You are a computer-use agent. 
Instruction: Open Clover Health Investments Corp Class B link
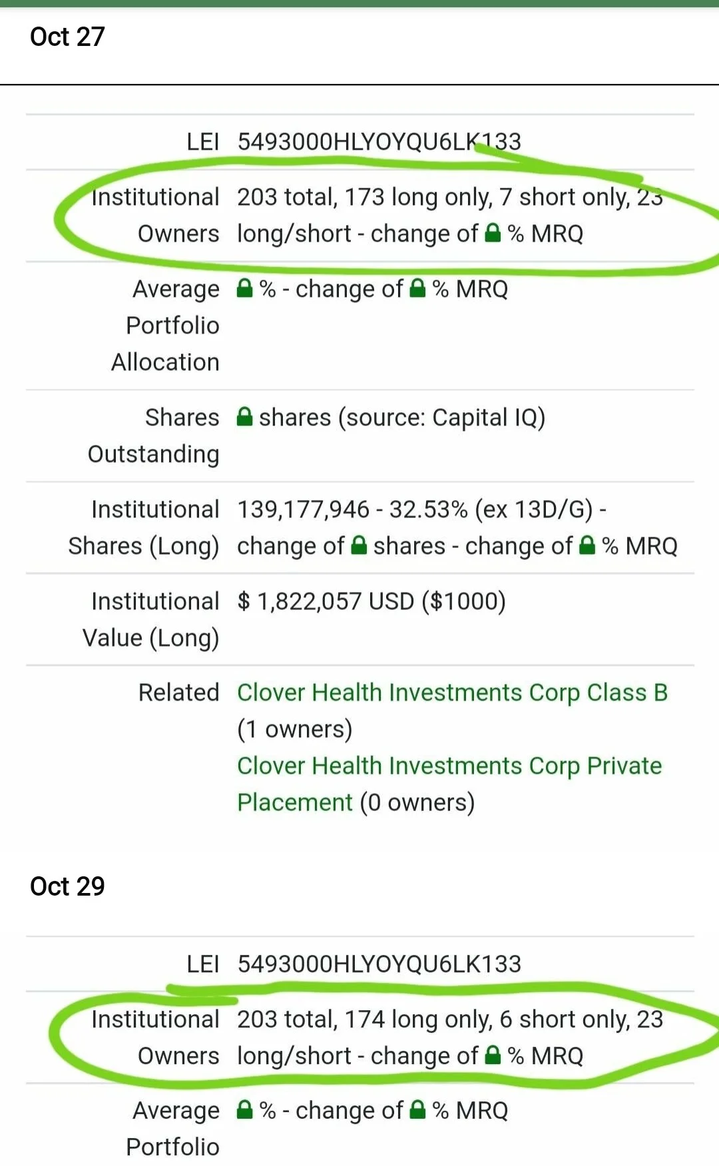[x=452, y=693]
